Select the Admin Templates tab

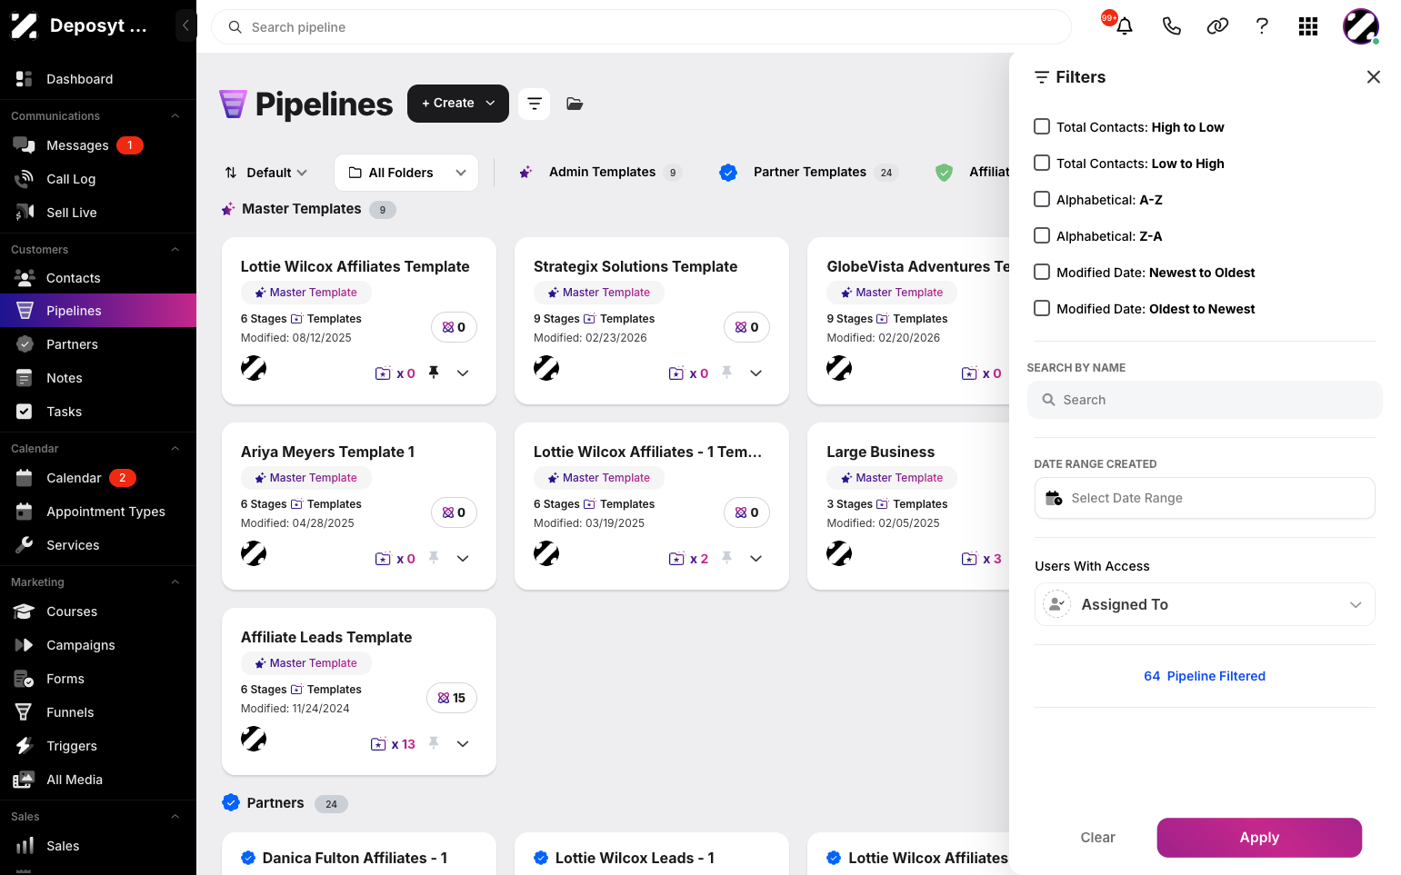pos(600,172)
